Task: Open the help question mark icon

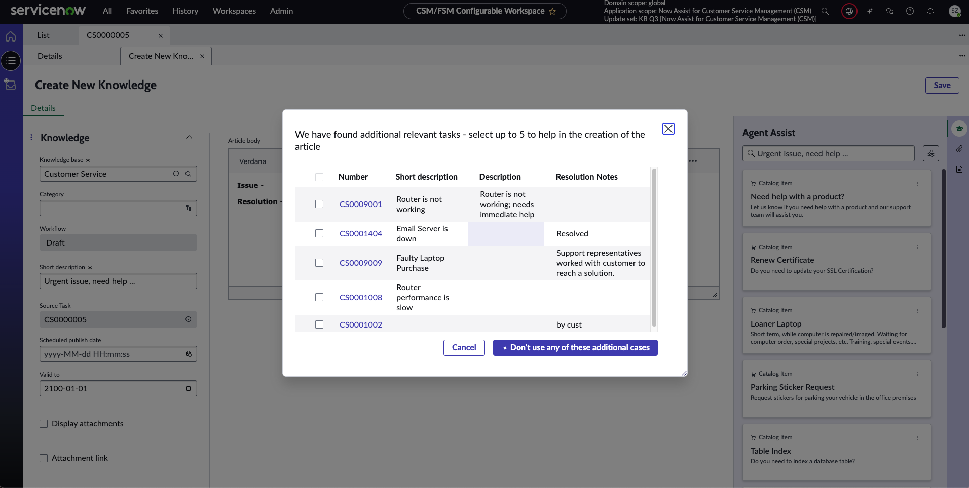Action: click(910, 11)
